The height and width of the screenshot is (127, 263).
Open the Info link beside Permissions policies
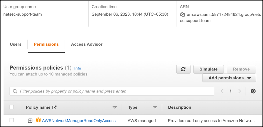pyautogui.click(x=78, y=68)
